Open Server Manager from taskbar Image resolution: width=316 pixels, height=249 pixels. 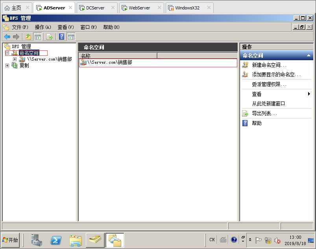(37, 240)
